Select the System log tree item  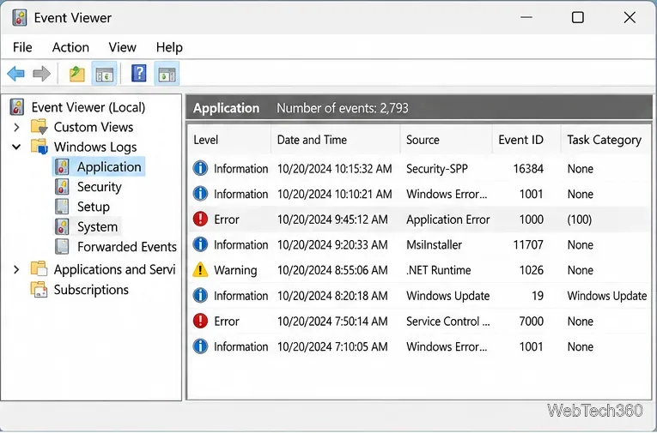[97, 226]
